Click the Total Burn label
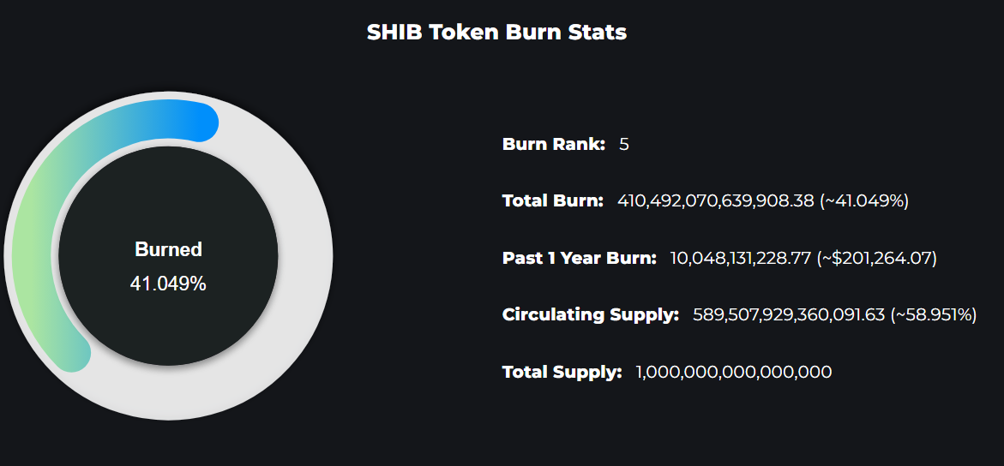The image size is (1004, 466). point(553,201)
